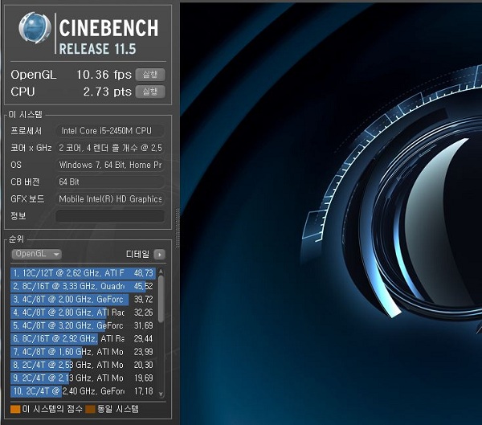Click the Cinebench globe logo

click(35, 28)
